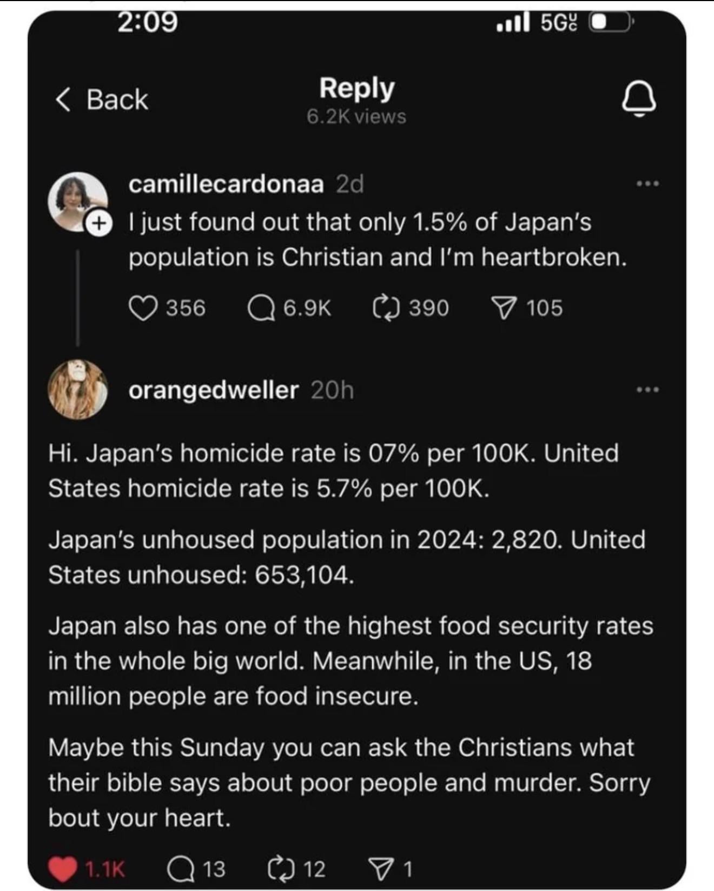Go back using the Back button

(x=117, y=100)
